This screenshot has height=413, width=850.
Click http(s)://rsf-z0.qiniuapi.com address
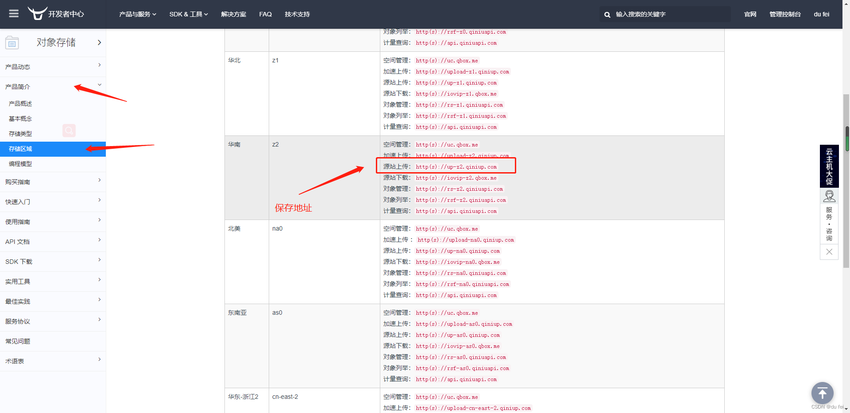(x=461, y=32)
